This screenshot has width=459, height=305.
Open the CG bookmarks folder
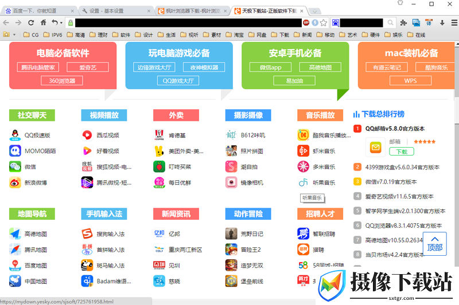(31, 35)
